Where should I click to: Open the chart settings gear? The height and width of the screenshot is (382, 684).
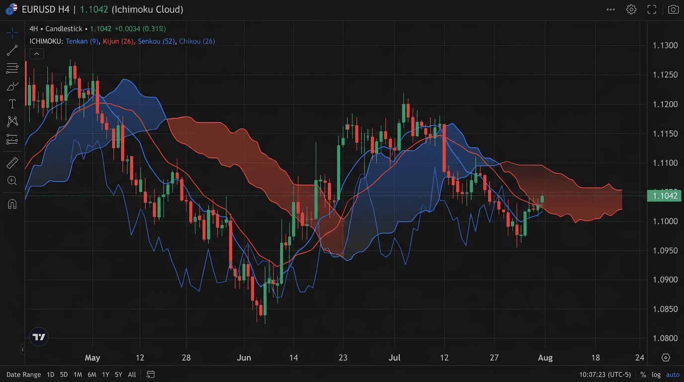(631, 9)
